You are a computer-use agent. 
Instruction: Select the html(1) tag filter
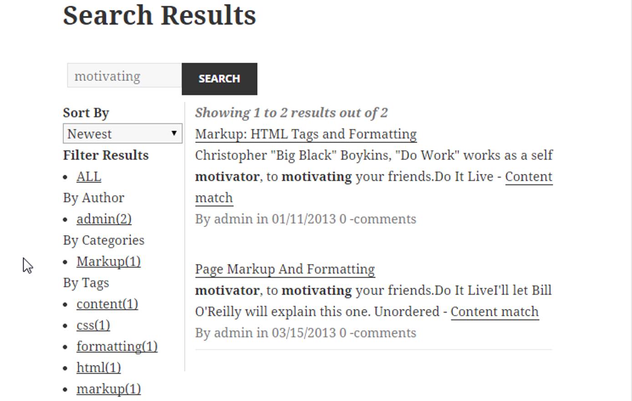tap(98, 367)
